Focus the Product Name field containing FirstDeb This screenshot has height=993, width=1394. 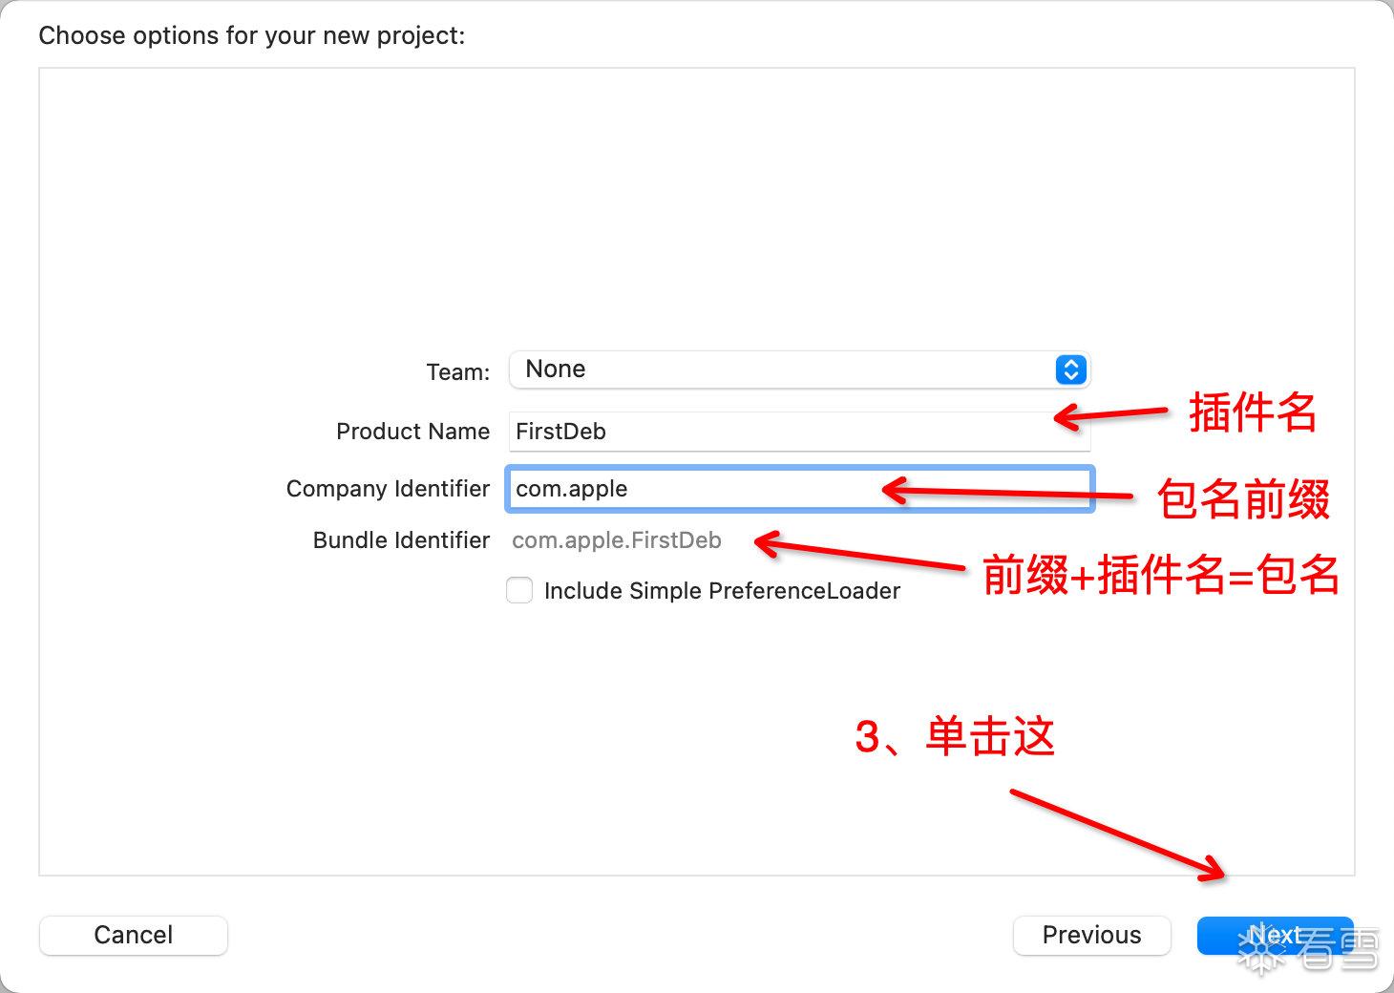(x=799, y=432)
